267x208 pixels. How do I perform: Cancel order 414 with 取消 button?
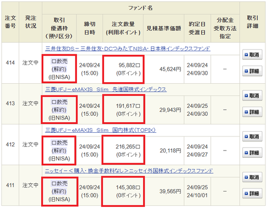[x=252, y=54]
